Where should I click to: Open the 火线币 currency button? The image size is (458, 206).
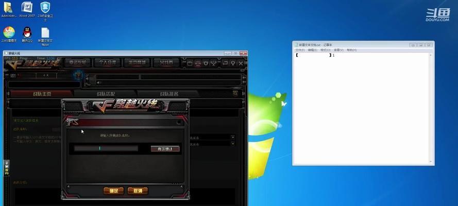click(x=166, y=62)
